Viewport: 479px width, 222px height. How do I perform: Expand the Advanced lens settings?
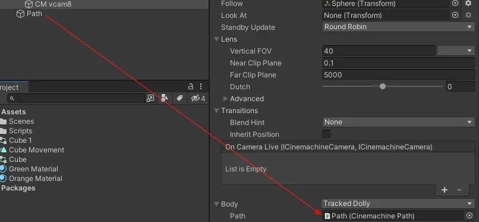[225, 98]
